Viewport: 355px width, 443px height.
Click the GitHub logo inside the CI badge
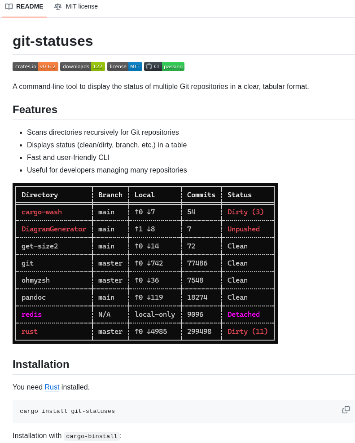[149, 66]
